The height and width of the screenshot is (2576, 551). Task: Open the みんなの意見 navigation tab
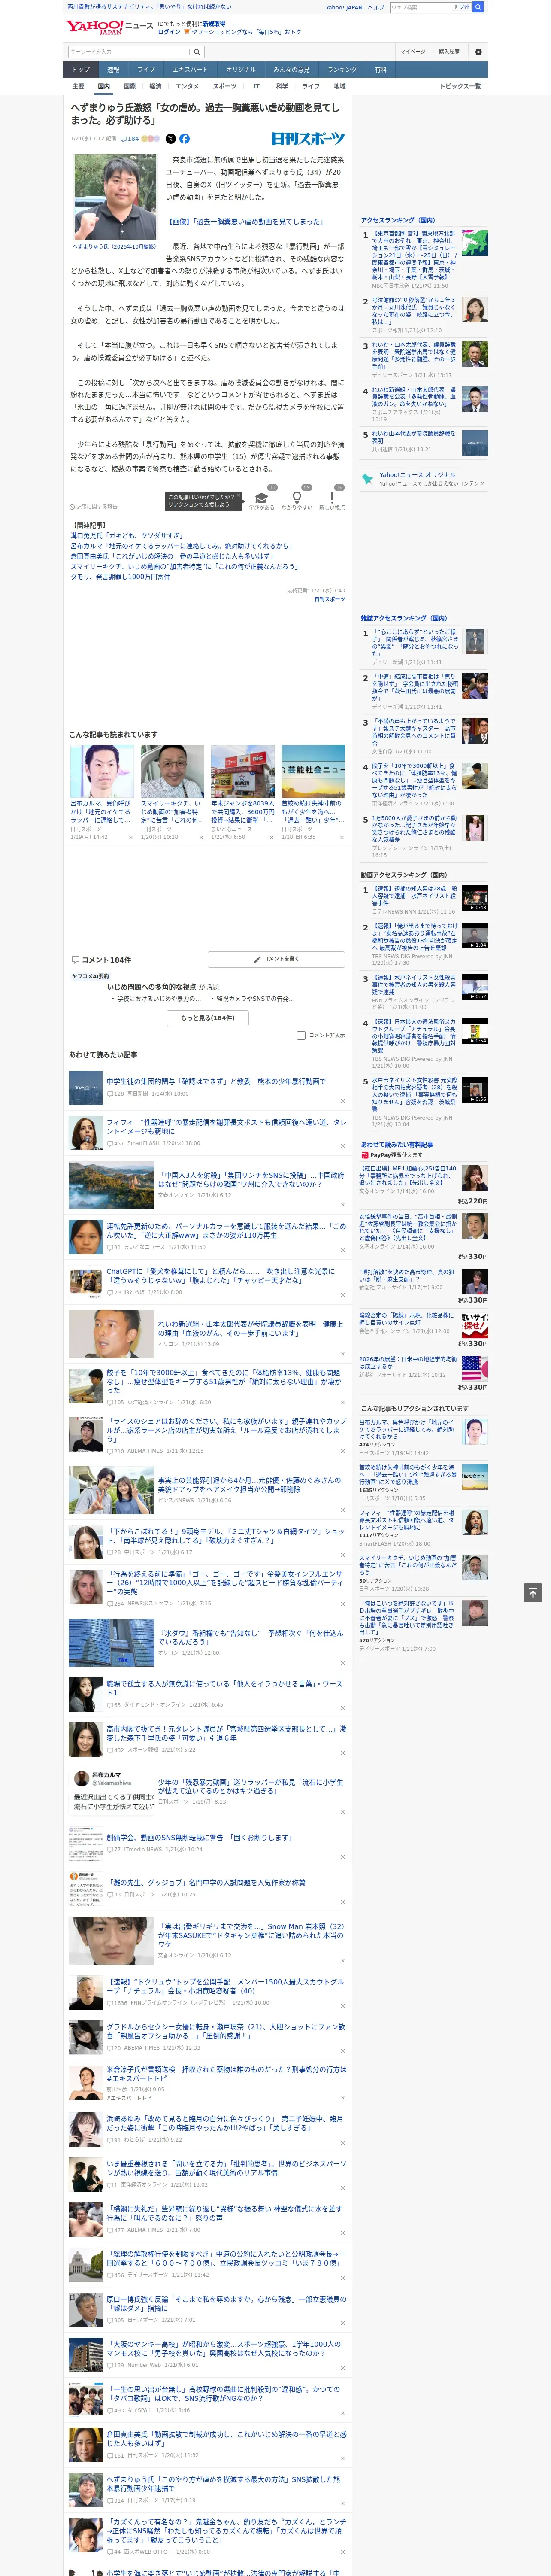pyautogui.click(x=292, y=70)
